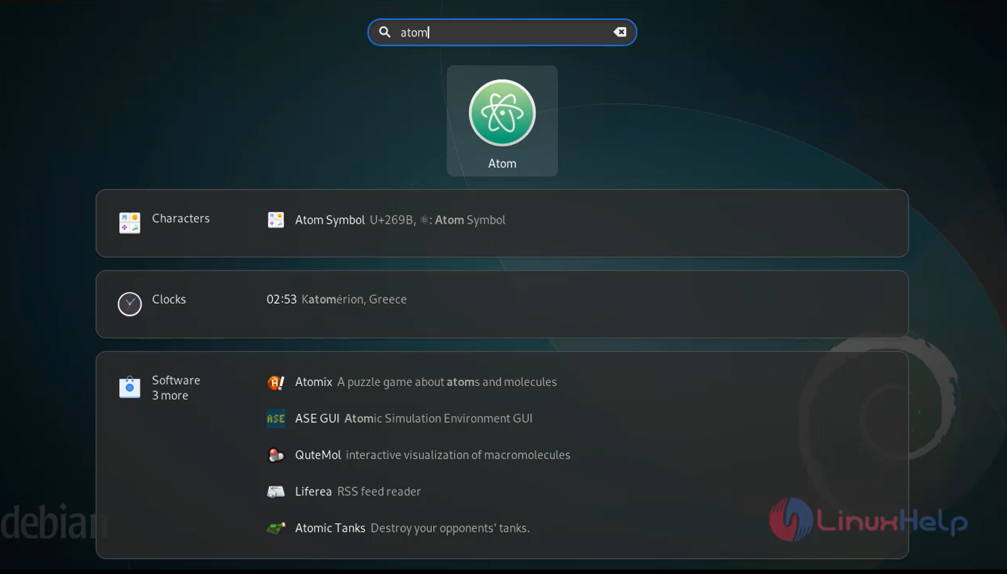The image size is (1007, 574).
Task: Open 'QuteMol' interactive visualization result
Action: (433, 455)
